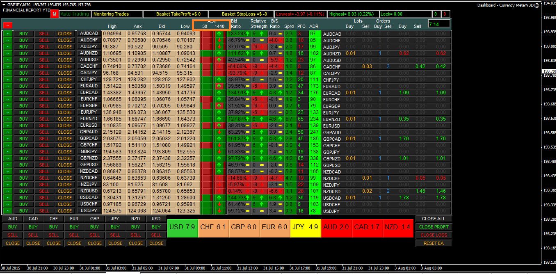Click SELL for the NZDCHF row
The image size is (557, 274).
44,178
